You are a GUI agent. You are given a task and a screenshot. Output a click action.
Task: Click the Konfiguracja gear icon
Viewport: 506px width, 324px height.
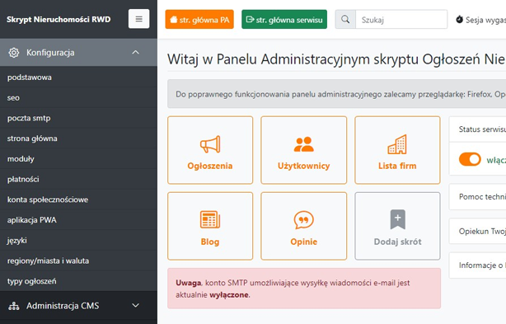click(x=14, y=53)
